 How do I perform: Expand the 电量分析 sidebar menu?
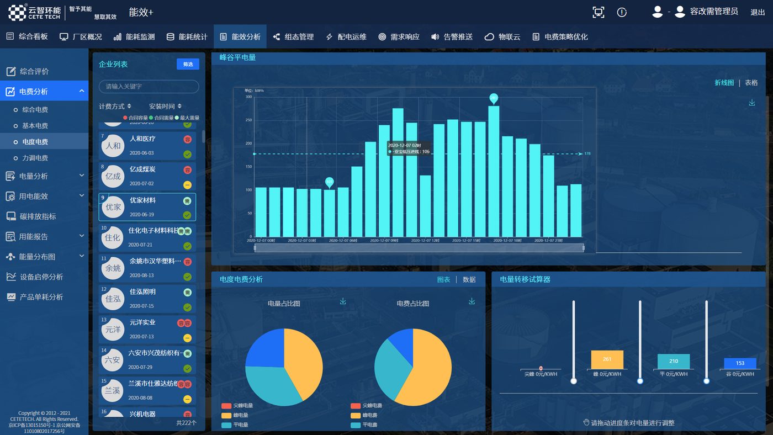82,176
